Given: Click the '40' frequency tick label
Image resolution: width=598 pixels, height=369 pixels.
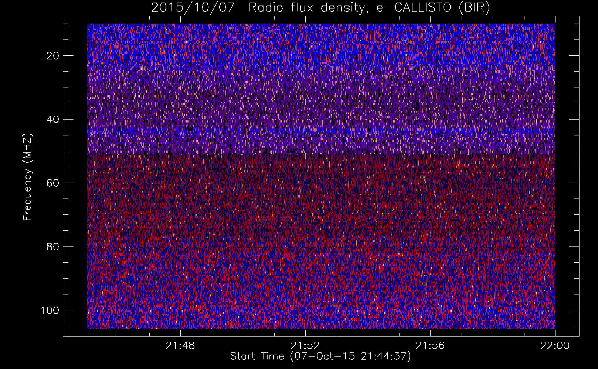Looking at the screenshot, I should [x=53, y=120].
